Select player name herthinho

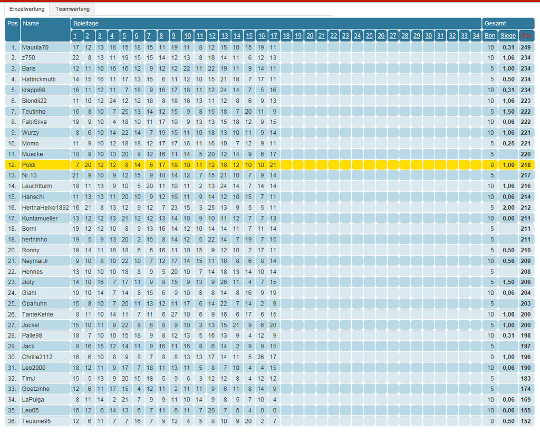coord(34,239)
